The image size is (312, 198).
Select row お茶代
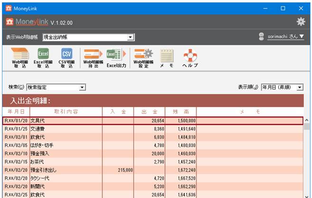pos(153,162)
